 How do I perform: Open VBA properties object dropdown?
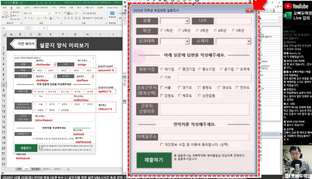(x=280, y=21)
